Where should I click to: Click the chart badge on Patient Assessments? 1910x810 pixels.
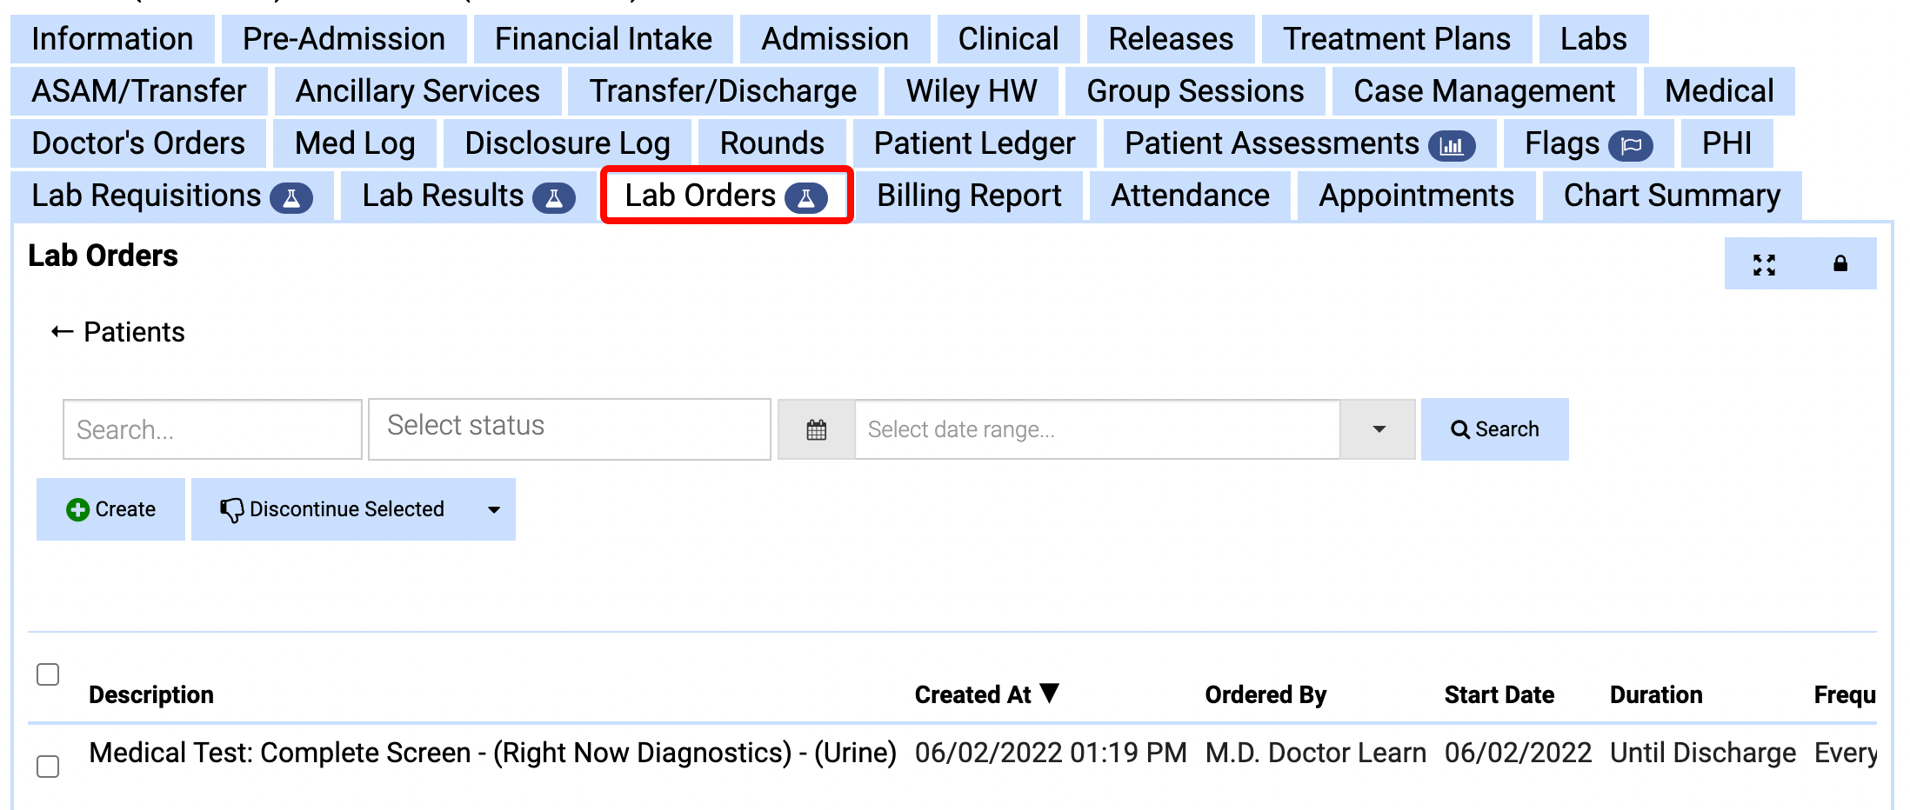1452,145
